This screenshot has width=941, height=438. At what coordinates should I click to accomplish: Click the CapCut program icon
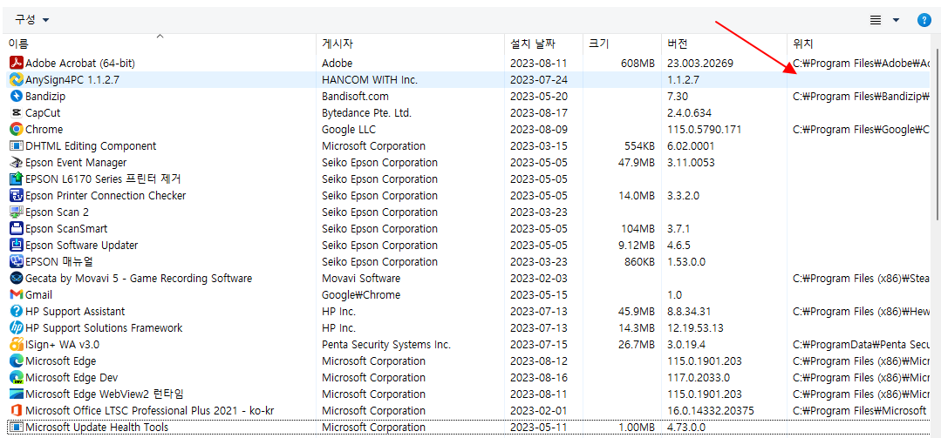click(x=17, y=112)
